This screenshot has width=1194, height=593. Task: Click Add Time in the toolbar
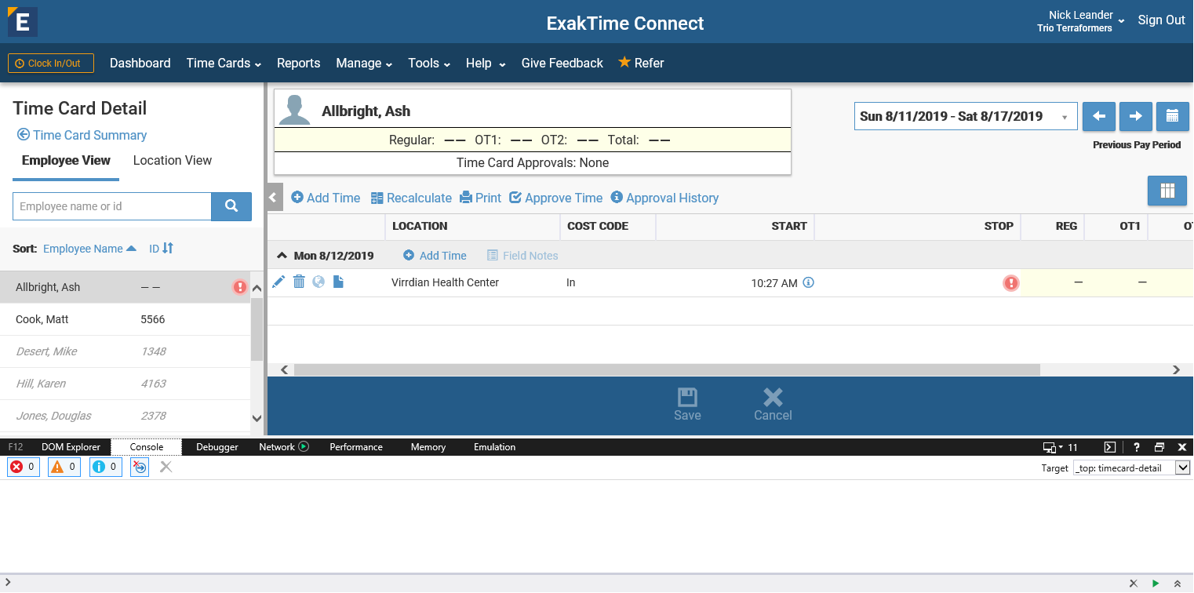click(x=326, y=198)
